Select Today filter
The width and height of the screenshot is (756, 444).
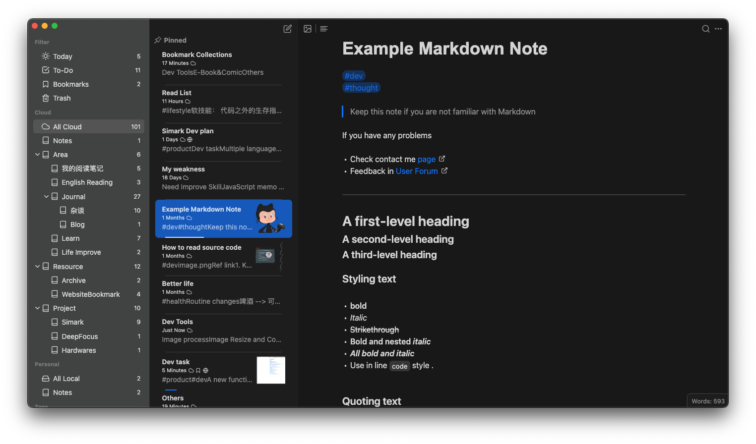89,56
